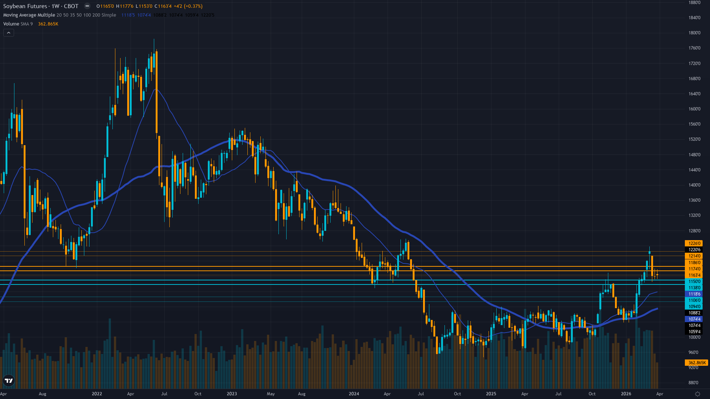
Task: Click the 880'0 price scale label
Action: (x=693, y=383)
